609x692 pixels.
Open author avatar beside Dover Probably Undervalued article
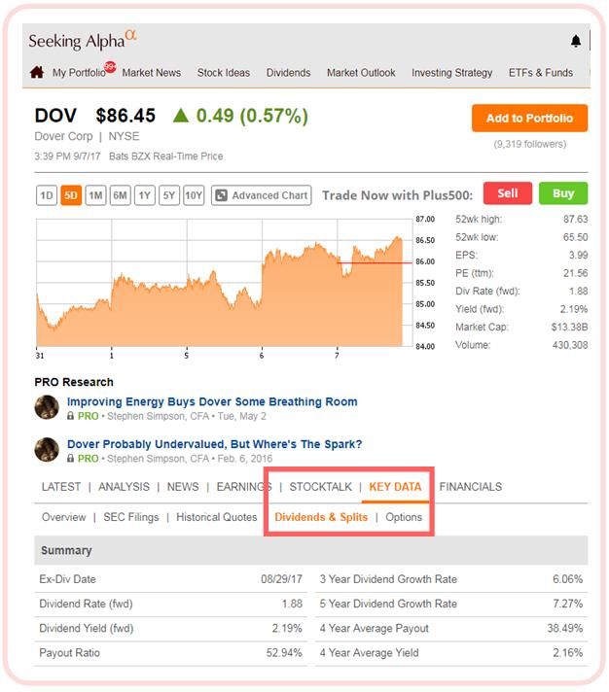click(47, 450)
